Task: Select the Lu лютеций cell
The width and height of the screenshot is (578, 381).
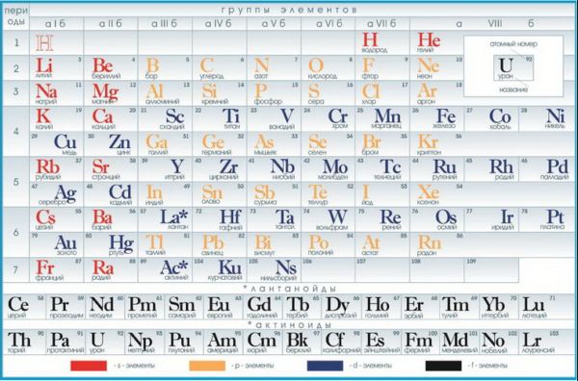Action: 547,307
